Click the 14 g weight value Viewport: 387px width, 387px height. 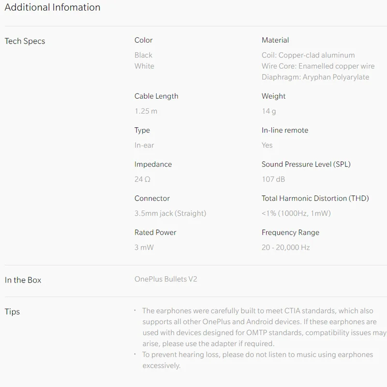click(269, 111)
